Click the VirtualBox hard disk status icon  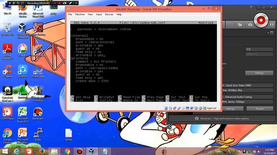click(x=166, y=108)
